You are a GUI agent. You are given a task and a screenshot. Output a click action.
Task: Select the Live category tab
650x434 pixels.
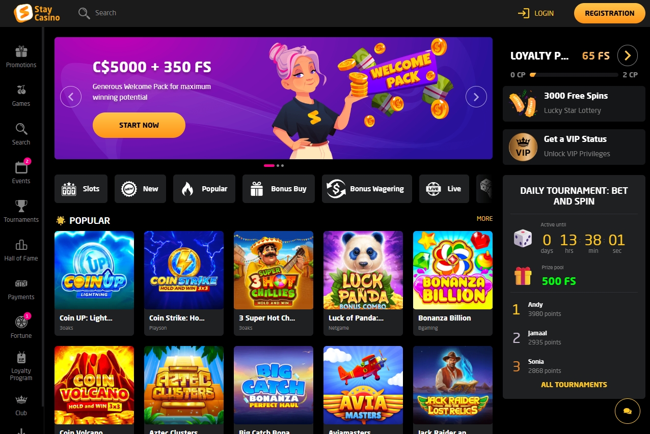pos(444,189)
